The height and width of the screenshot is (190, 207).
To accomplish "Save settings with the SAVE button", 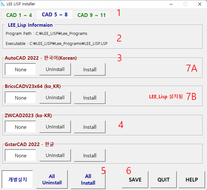I will 135,180.
